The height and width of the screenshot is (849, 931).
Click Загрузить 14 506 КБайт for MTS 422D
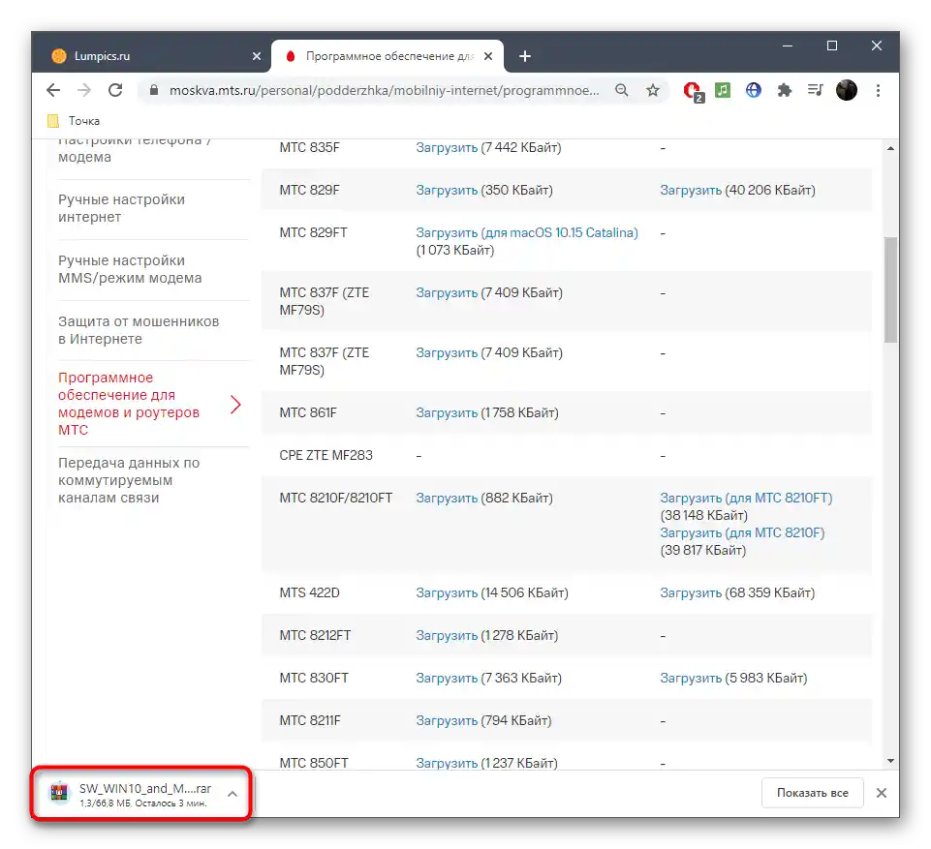pyautogui.click(x=447, y=592)
